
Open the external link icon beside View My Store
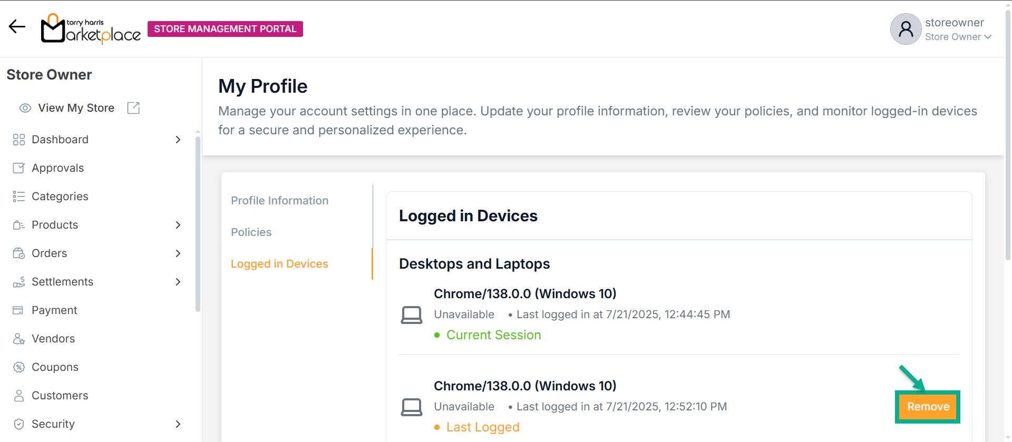133,108
